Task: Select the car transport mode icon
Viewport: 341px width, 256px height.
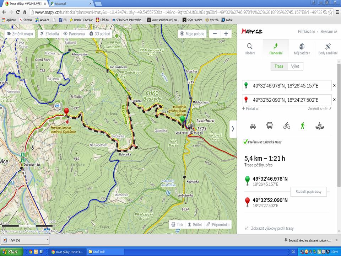Action: (x=253, y=126)
